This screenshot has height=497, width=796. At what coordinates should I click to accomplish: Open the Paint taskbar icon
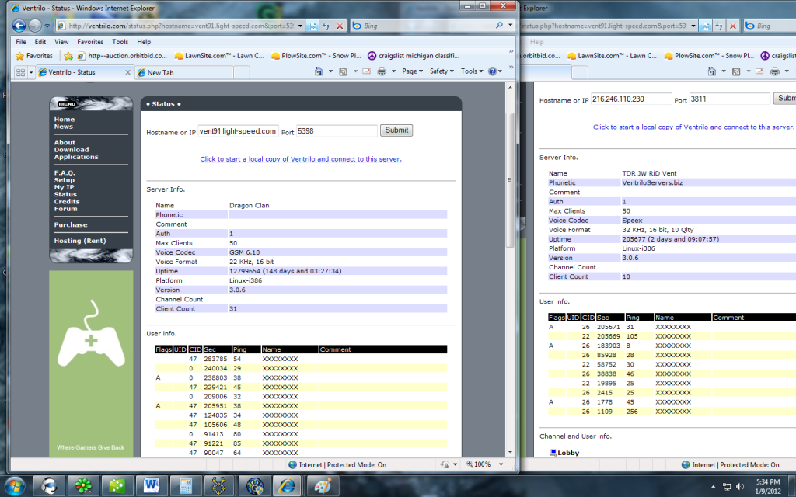click(321, 486)
